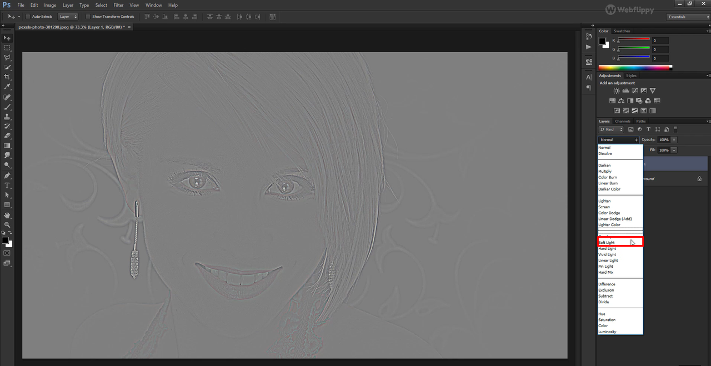Viewport: 711px width, 366px height.
Task: Open the History panel icon
Action: coord(589,36)
